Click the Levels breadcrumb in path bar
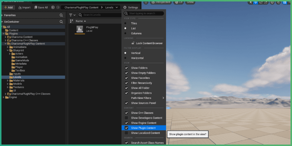Screen dimensions: 292x146 pos(109,7)
